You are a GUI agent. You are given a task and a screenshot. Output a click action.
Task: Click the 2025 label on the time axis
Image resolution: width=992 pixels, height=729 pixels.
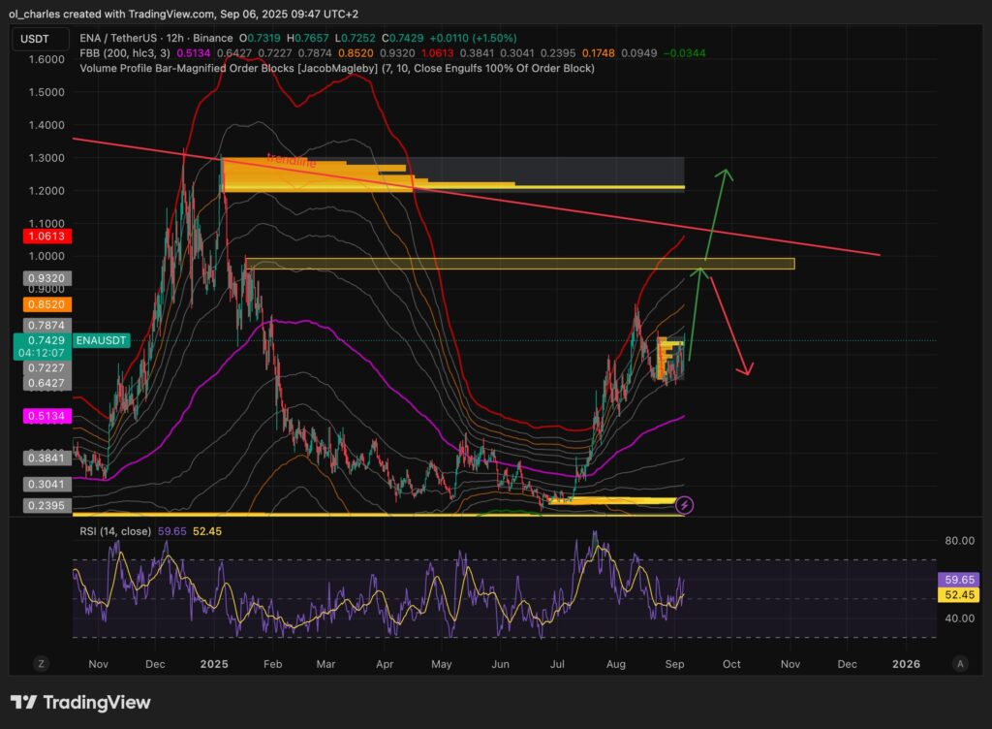[214, 664]
